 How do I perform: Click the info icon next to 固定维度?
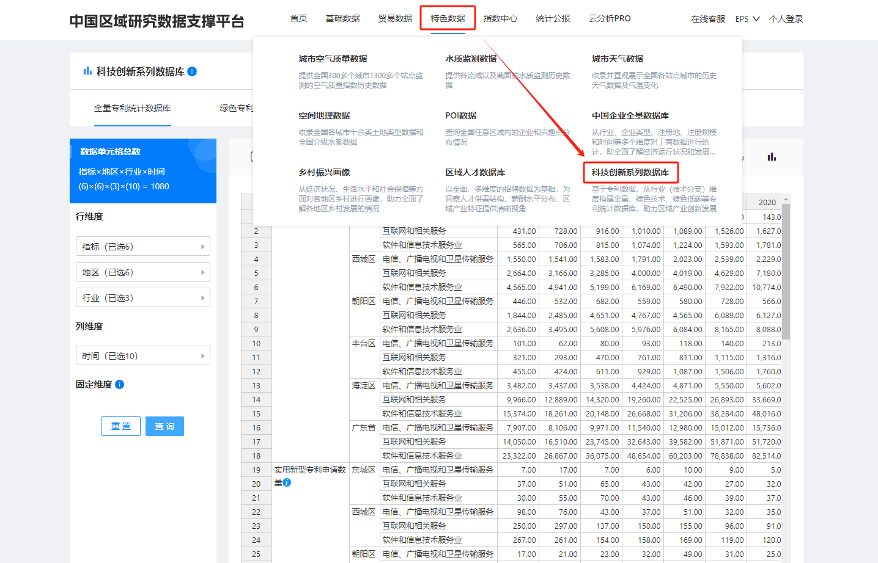coord(119,384)
